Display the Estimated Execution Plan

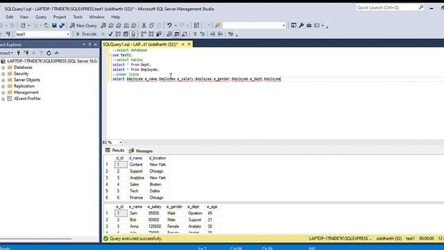(x=118, y=34)
